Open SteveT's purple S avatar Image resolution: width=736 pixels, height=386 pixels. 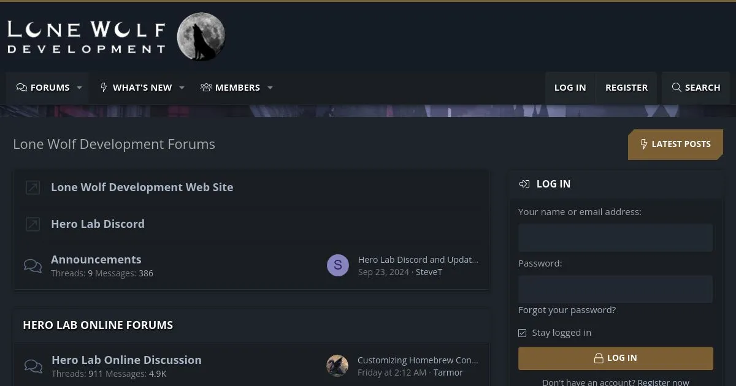coord(337,265)
